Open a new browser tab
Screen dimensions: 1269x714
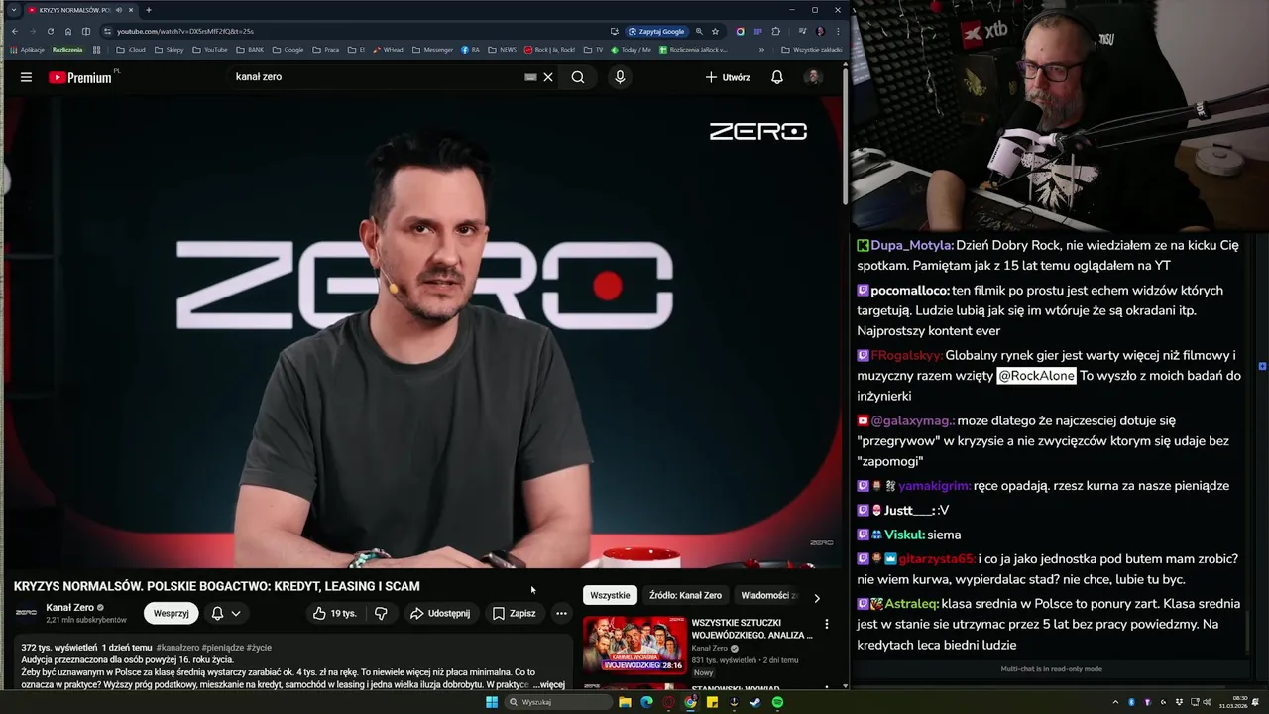[148, 10]
